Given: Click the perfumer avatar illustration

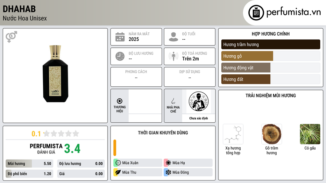Looking at the screenshot, I should coord(199,101).
